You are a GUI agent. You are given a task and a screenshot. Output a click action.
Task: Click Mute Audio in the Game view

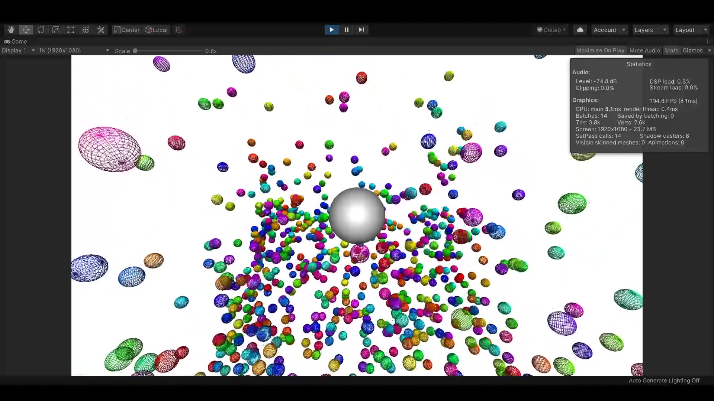pyautogui.click(x=644, y=50)
